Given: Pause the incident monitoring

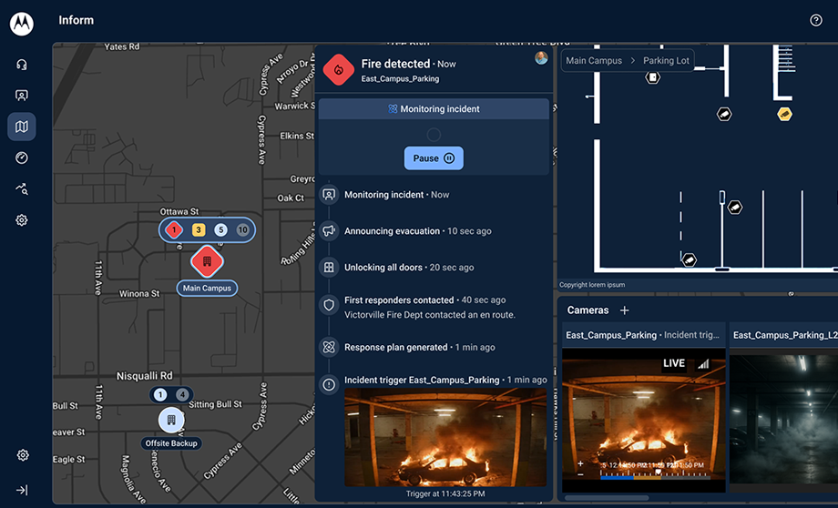Looking at the screenshot, I should coord(434,158).
